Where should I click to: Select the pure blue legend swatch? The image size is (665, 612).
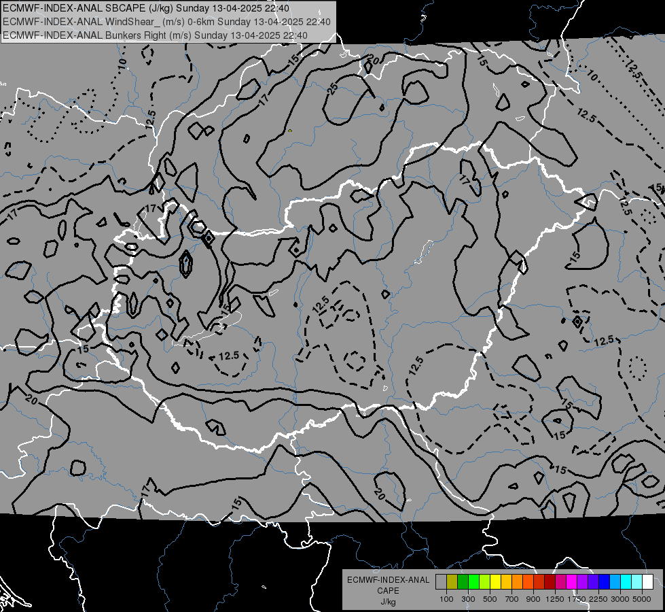[605, 581]
